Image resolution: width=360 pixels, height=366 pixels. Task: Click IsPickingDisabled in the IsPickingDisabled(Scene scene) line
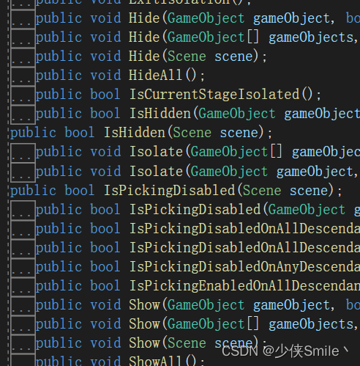click(x=170, y=190)
